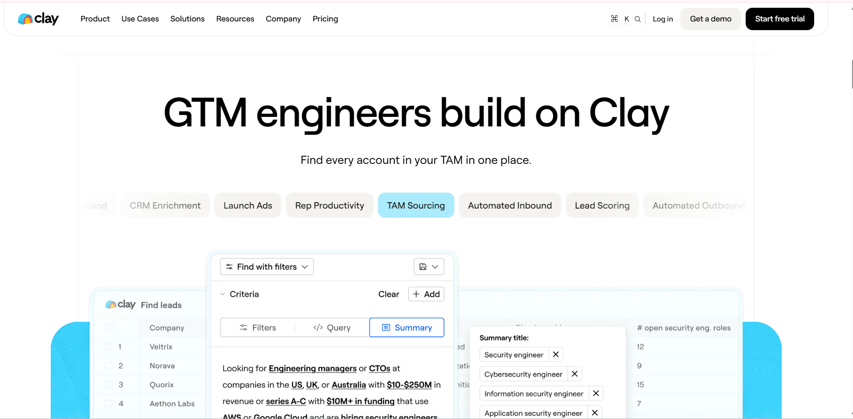Click the Clay logo beside Find leads
Viewport: 853px width, 419px height.
120,304
